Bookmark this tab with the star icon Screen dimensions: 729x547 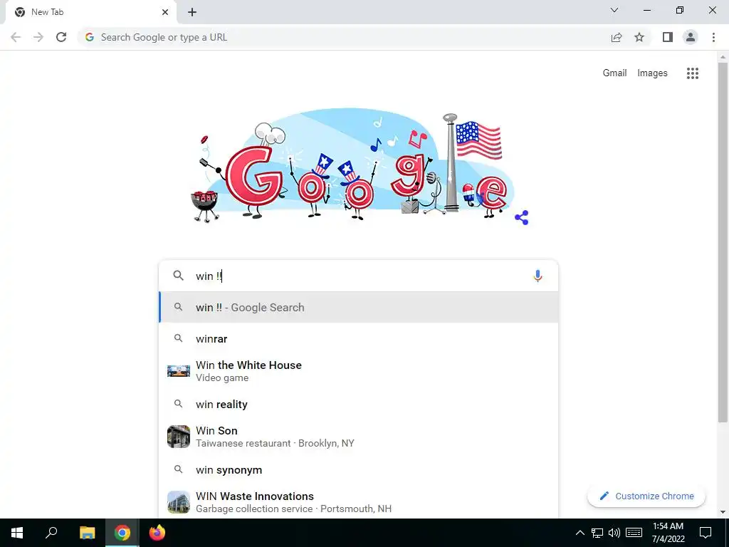click(x=639, y=37)
